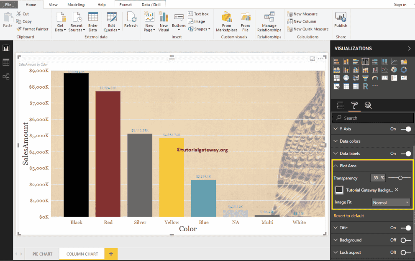Click Sign in link

400,5
